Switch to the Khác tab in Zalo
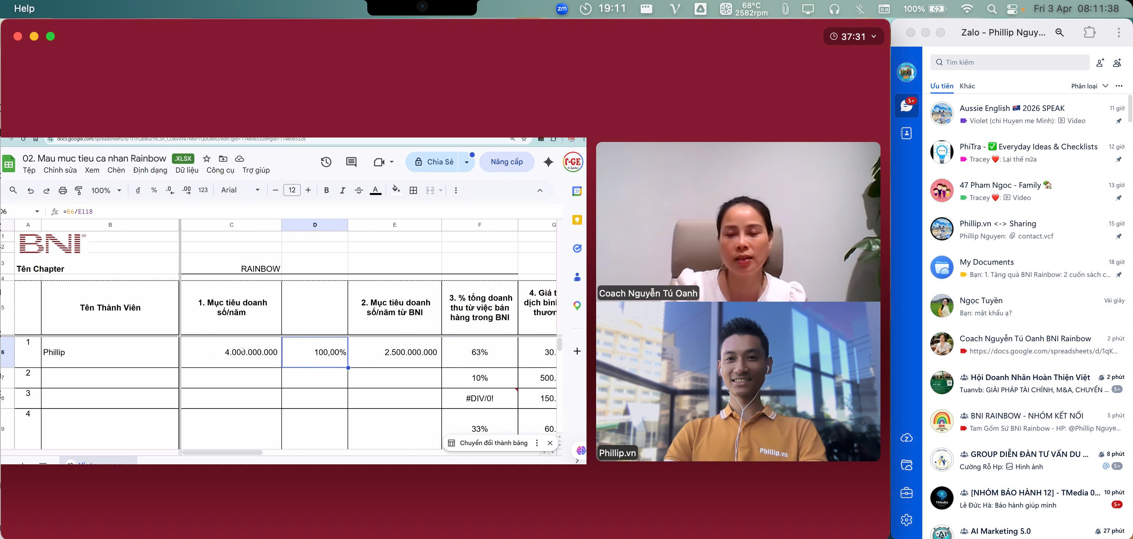 click(x=967, y=86)
